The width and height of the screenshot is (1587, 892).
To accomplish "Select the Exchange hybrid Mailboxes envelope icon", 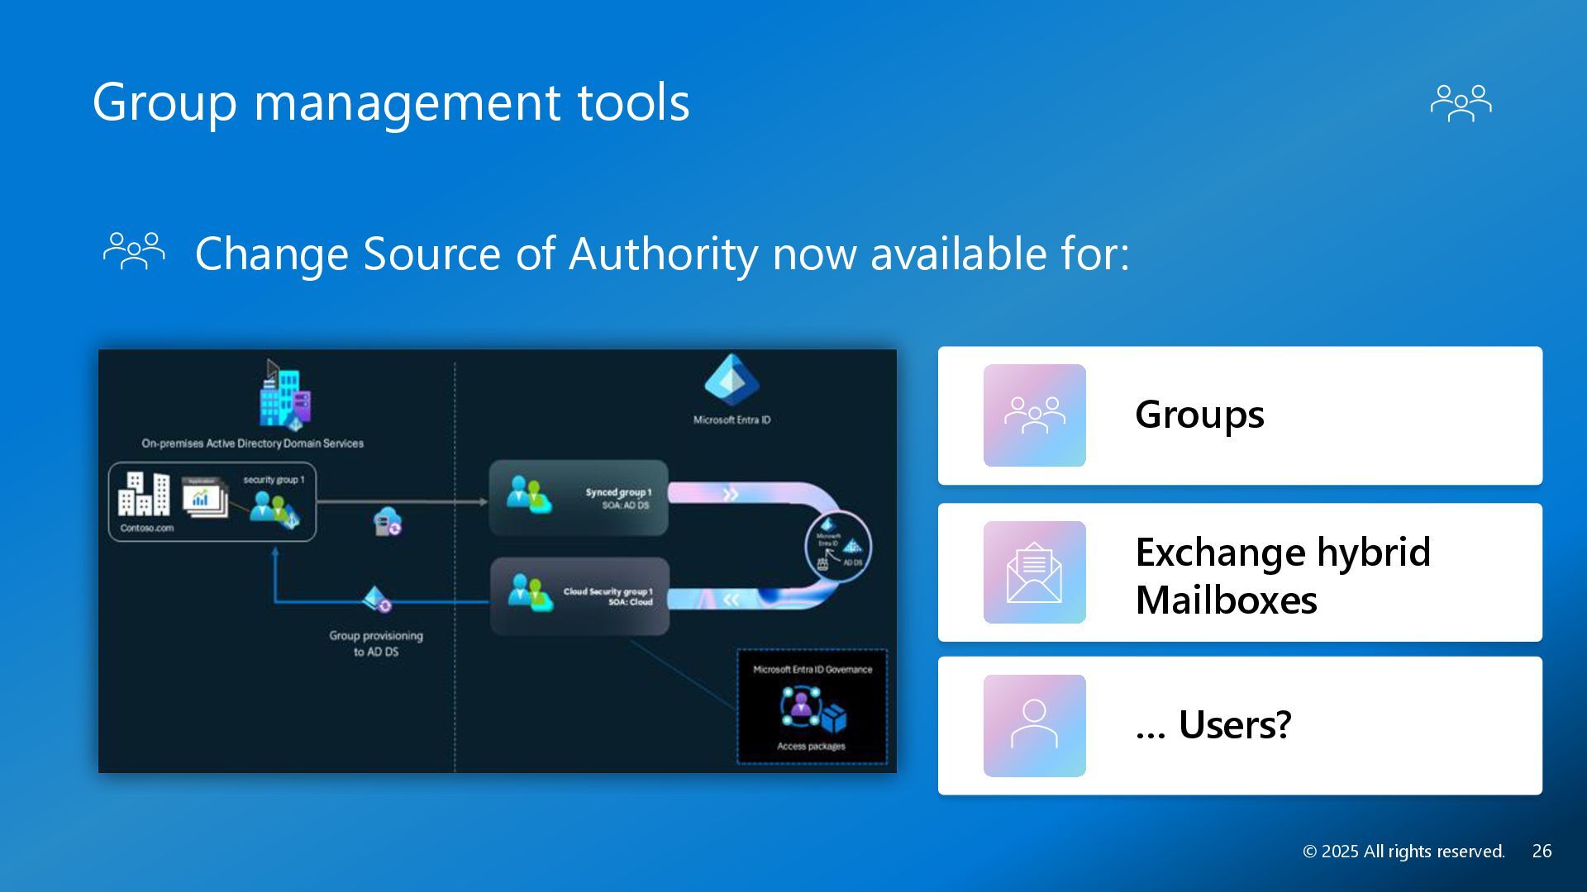I will [1034, 572].
